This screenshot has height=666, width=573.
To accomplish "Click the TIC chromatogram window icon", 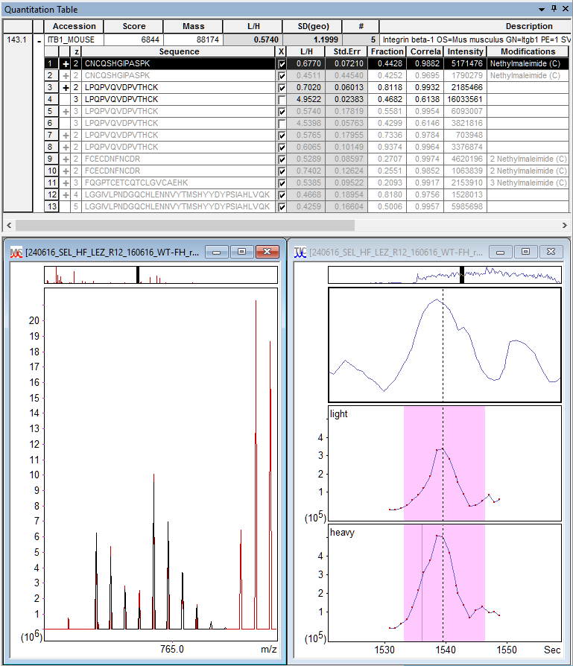I will pyautogui.click(x=300, y=253).
